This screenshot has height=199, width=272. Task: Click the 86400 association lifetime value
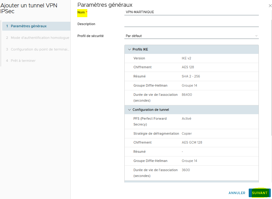(x=187, y=95)
